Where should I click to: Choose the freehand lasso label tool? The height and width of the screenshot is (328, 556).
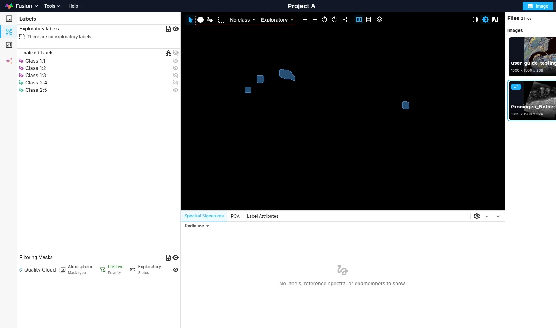(210, 20)
